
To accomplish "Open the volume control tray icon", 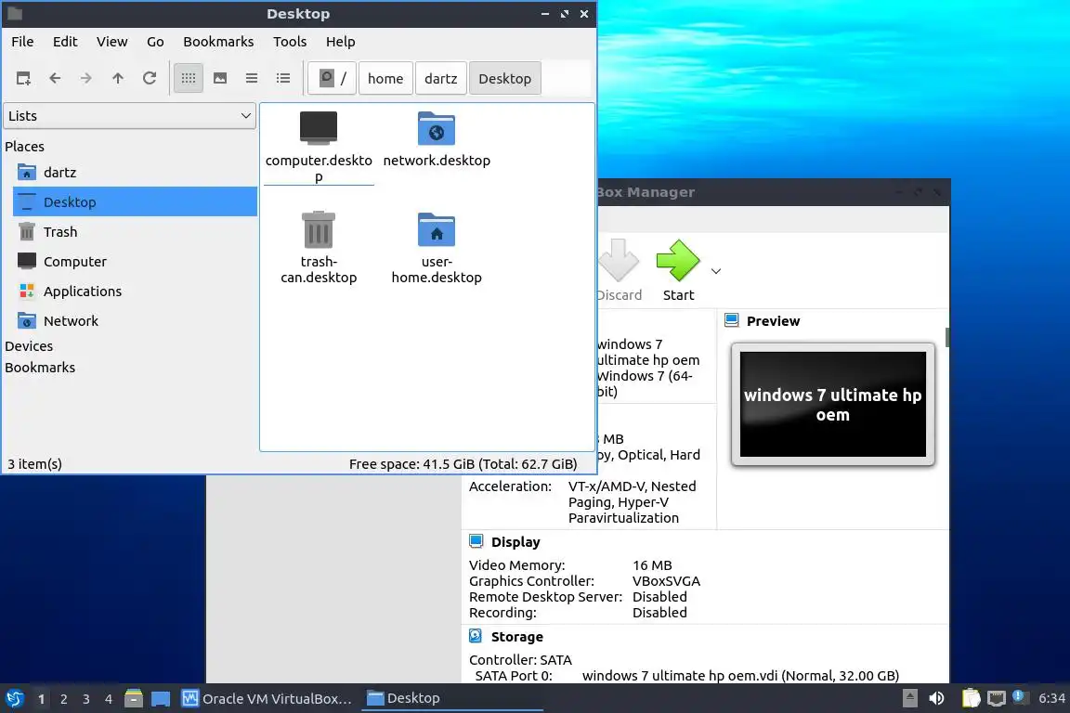I will (x=937, y=699).
